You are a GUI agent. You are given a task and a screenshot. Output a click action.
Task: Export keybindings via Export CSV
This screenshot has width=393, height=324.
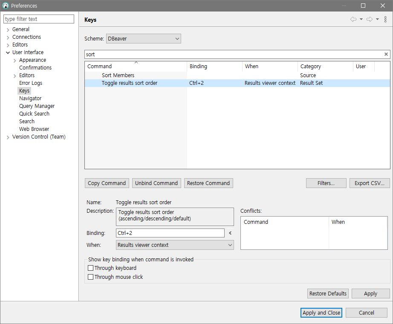369,183
